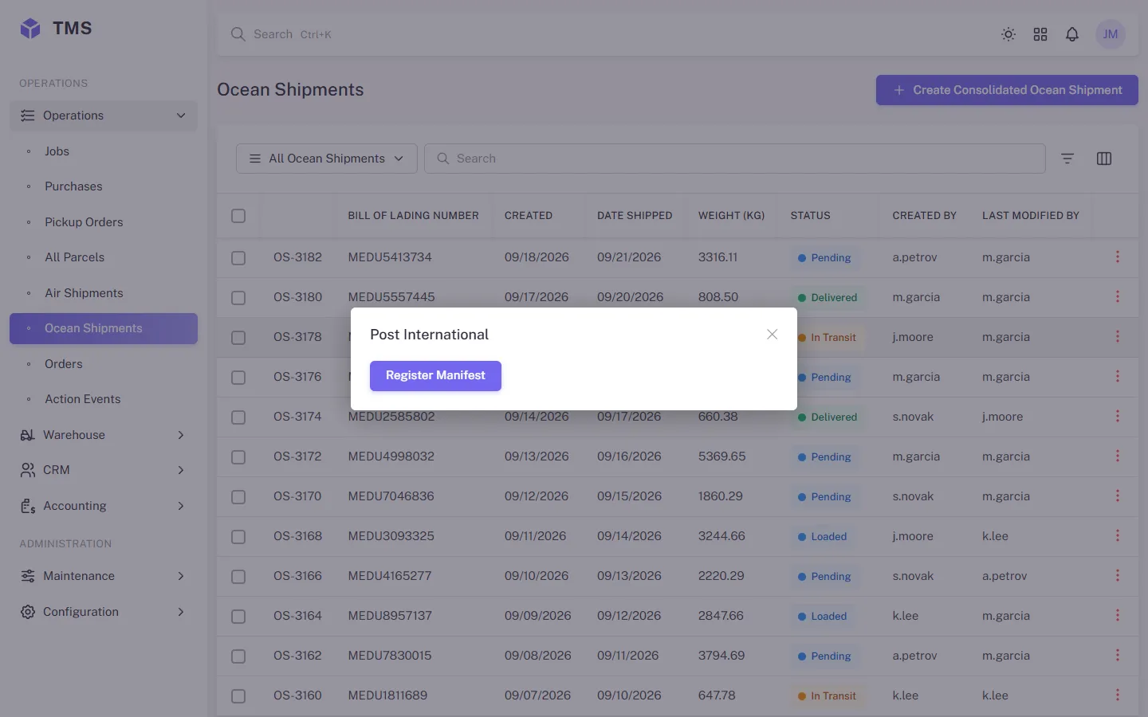
Task: Expand the CRM section chevron
Action: (181, 470)
